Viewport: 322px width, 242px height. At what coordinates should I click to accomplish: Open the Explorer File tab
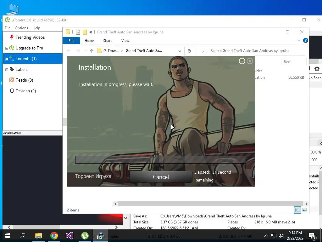pos(71,41)
